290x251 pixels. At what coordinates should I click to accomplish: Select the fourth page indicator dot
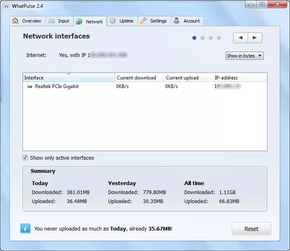point(219,38)
